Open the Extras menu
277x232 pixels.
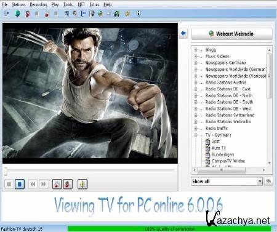point(94,4)
